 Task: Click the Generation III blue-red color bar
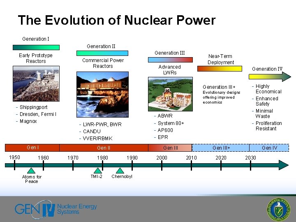(x=170, y=60)
